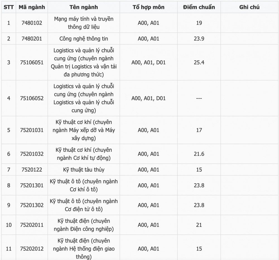Click A00, A01, D01 in row 3

click(149, 62)
